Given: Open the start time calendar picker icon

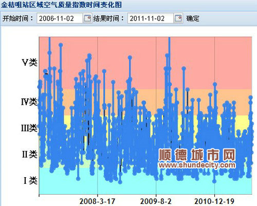Looking at the screenshot, I should pos(87,18).
